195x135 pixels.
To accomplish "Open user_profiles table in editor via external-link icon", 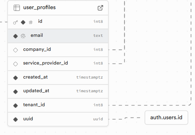I will [x=100, y=8].
